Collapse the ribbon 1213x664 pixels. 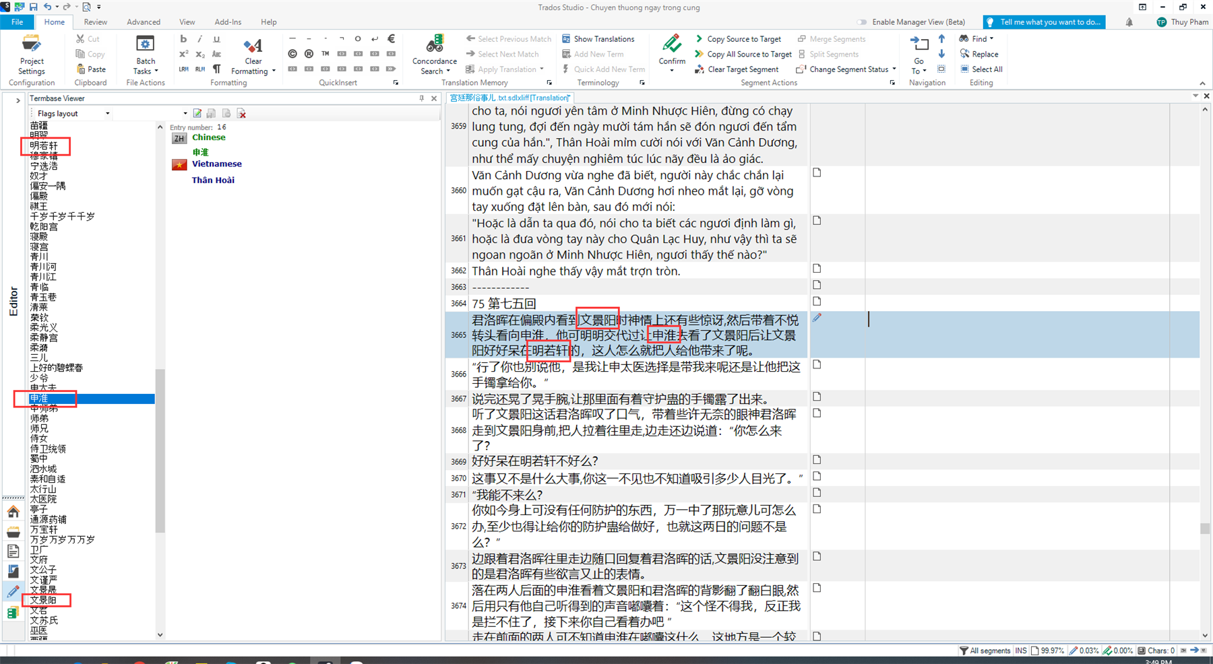coord(1202,84)
